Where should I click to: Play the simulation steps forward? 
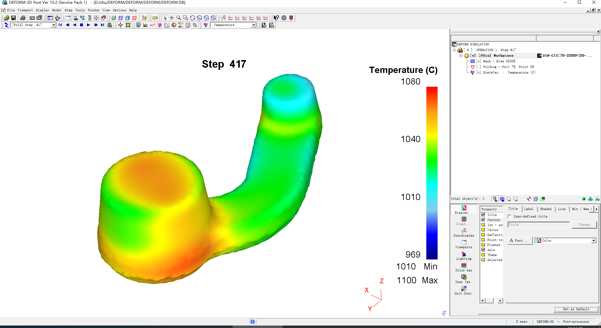[89, 25]
